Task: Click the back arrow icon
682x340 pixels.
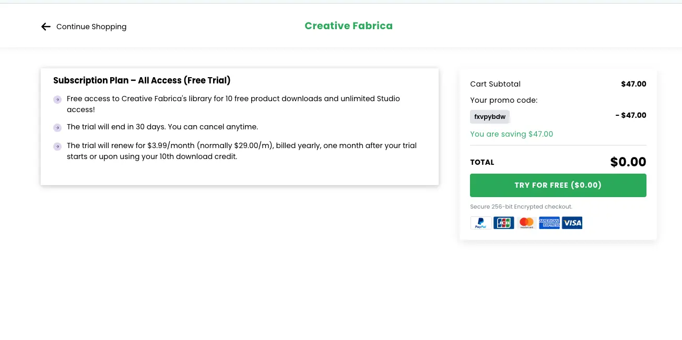Action: coord(46,27)
